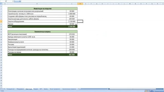Select the cell with 36 000

coord(72,37)
